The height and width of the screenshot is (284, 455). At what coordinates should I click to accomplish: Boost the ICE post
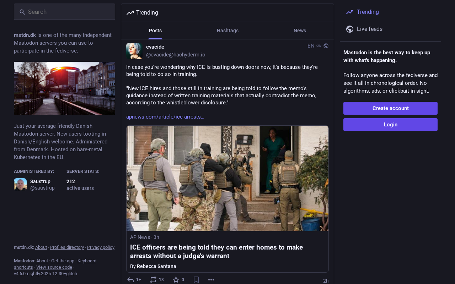(153, 280)
